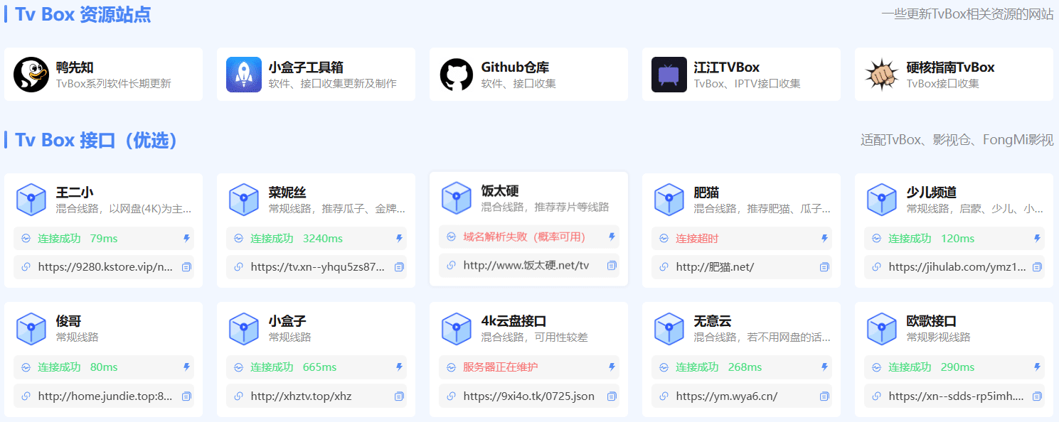Click the link icon beside http://肥猫.net/

point(664,267)
